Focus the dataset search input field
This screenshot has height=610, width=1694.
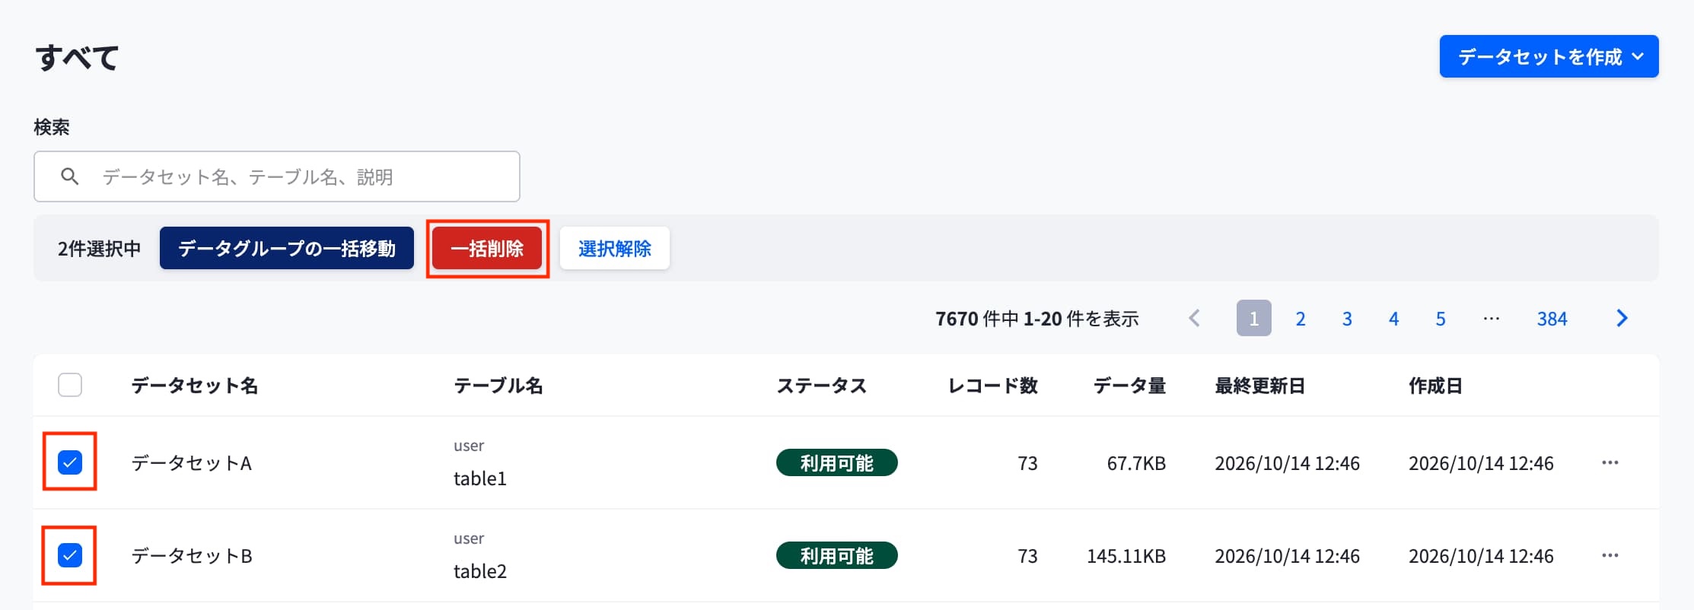click(277, 176)
